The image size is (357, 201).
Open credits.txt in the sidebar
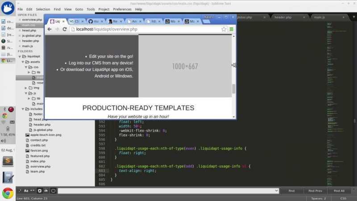click(x=38, y=146)
